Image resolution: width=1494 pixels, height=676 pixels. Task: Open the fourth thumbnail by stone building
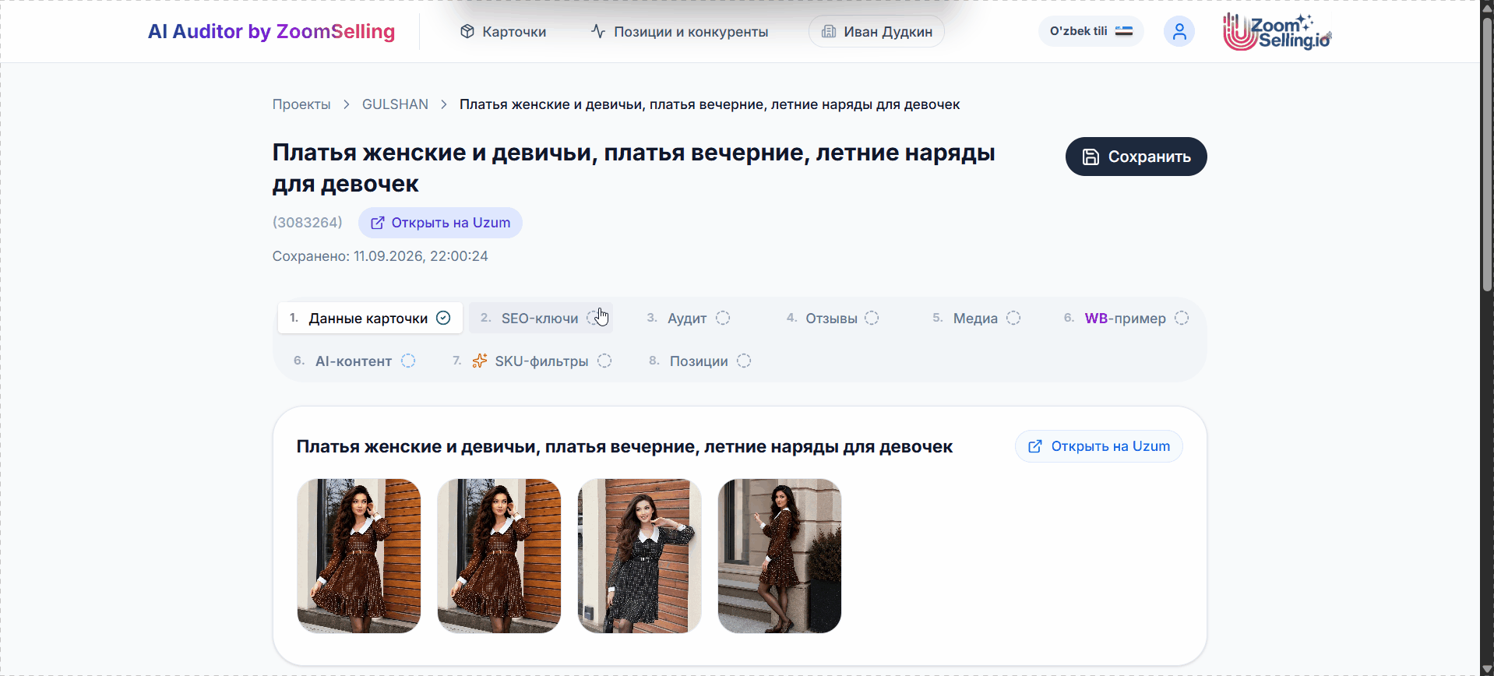click(780, 556)
